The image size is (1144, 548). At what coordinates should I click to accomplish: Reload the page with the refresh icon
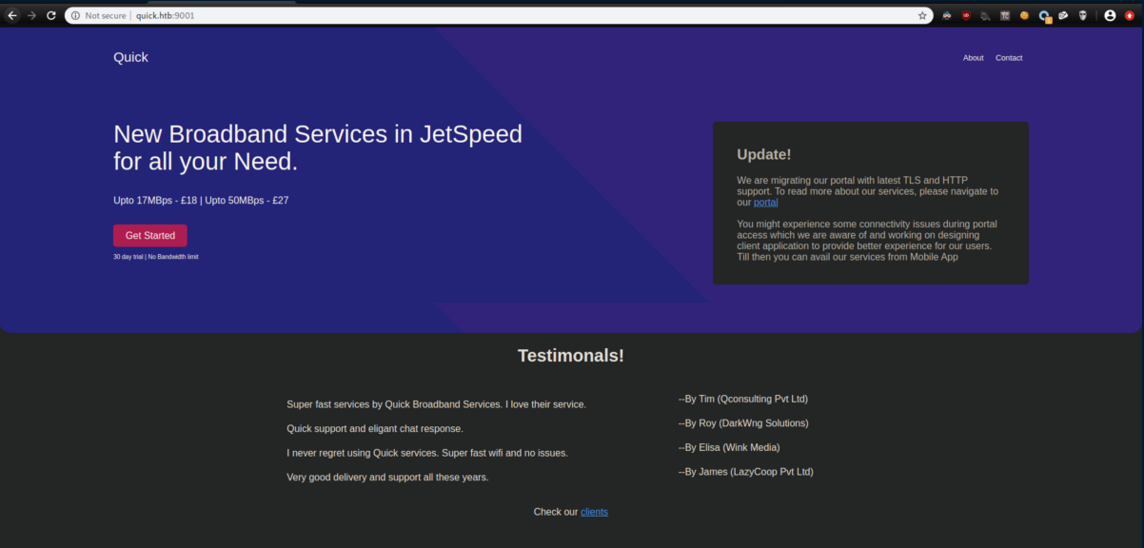point(50,15)
